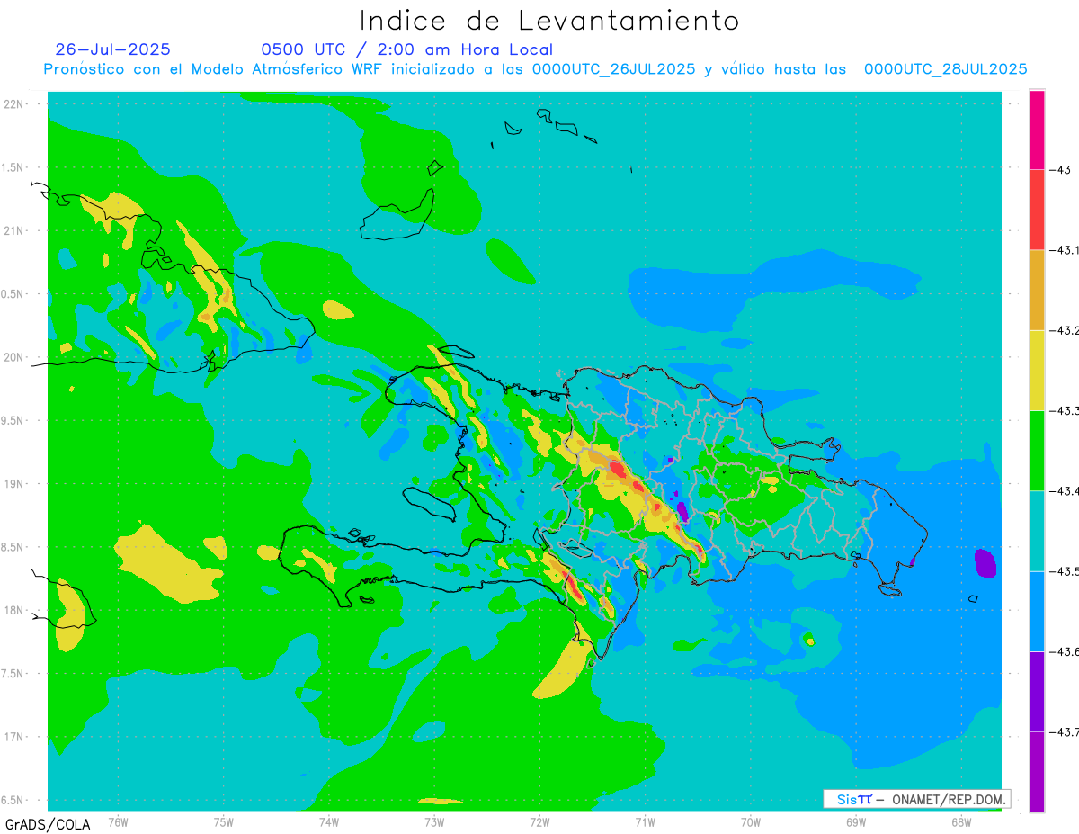This screenshot has width=1079, height=834.
Task: Click "0500 UTC / 2:00 am Hora Local"
Action: point(407,50)
